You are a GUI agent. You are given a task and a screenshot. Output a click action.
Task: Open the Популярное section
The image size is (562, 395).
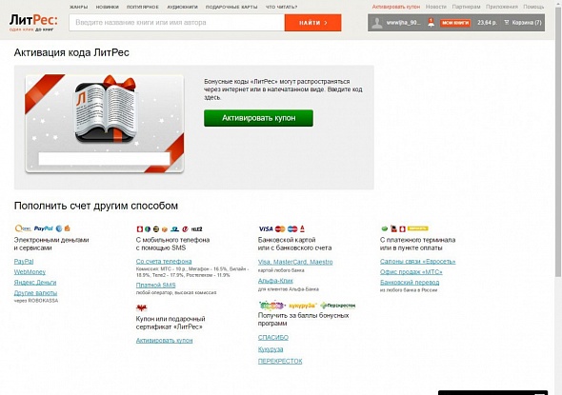[143, 7]
